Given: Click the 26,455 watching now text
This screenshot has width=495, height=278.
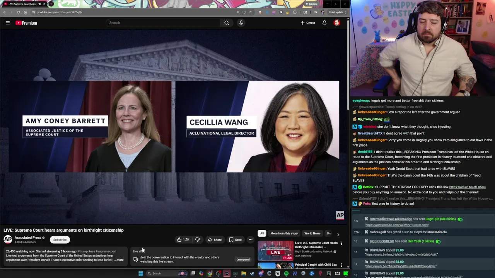Looking at the screenshot, I should [20, 251].
